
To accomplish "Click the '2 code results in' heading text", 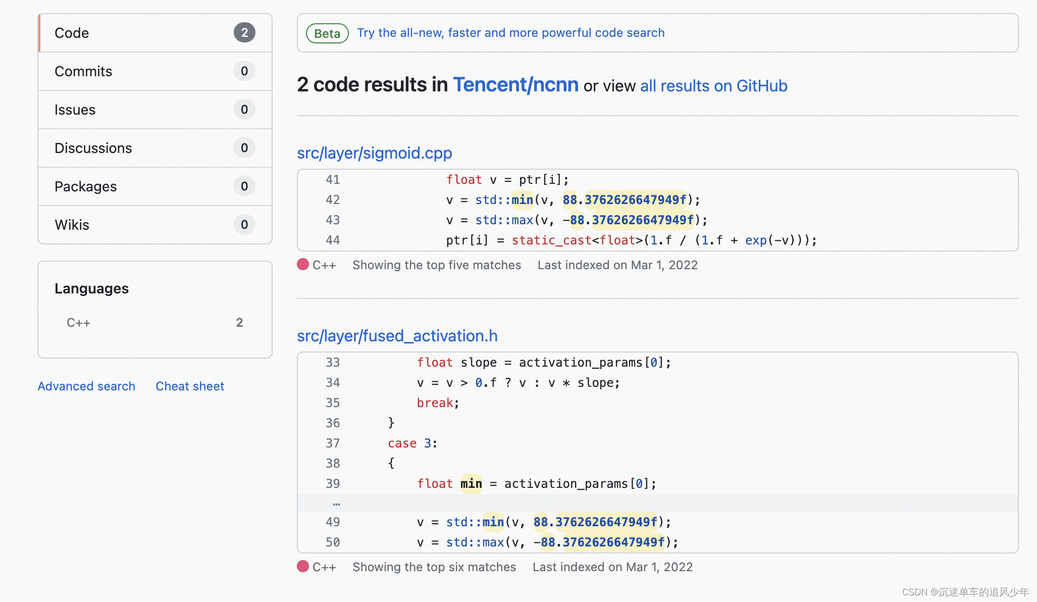I will pos(372,85).
